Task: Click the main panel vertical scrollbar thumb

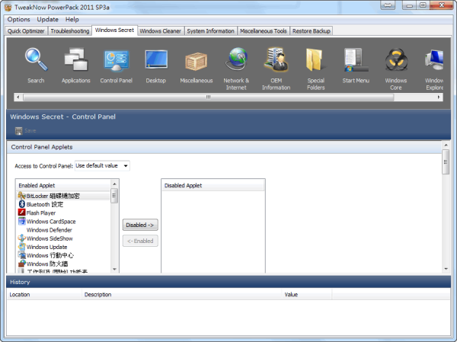Action: click(446, 161)
